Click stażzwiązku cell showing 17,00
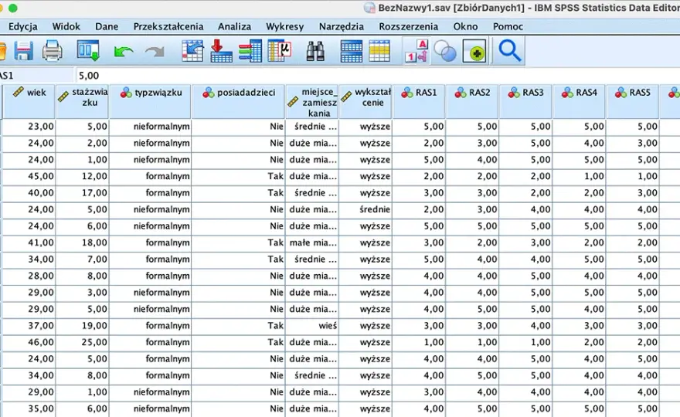The width and height of the screenshot is (680, 417). [x=82, y=193]
